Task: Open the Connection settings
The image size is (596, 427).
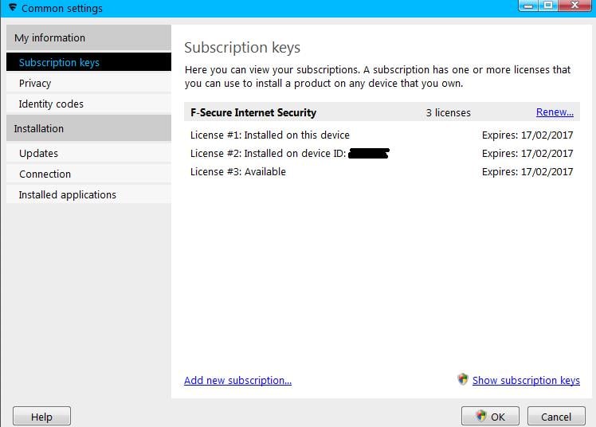Action: pos(88,174)
